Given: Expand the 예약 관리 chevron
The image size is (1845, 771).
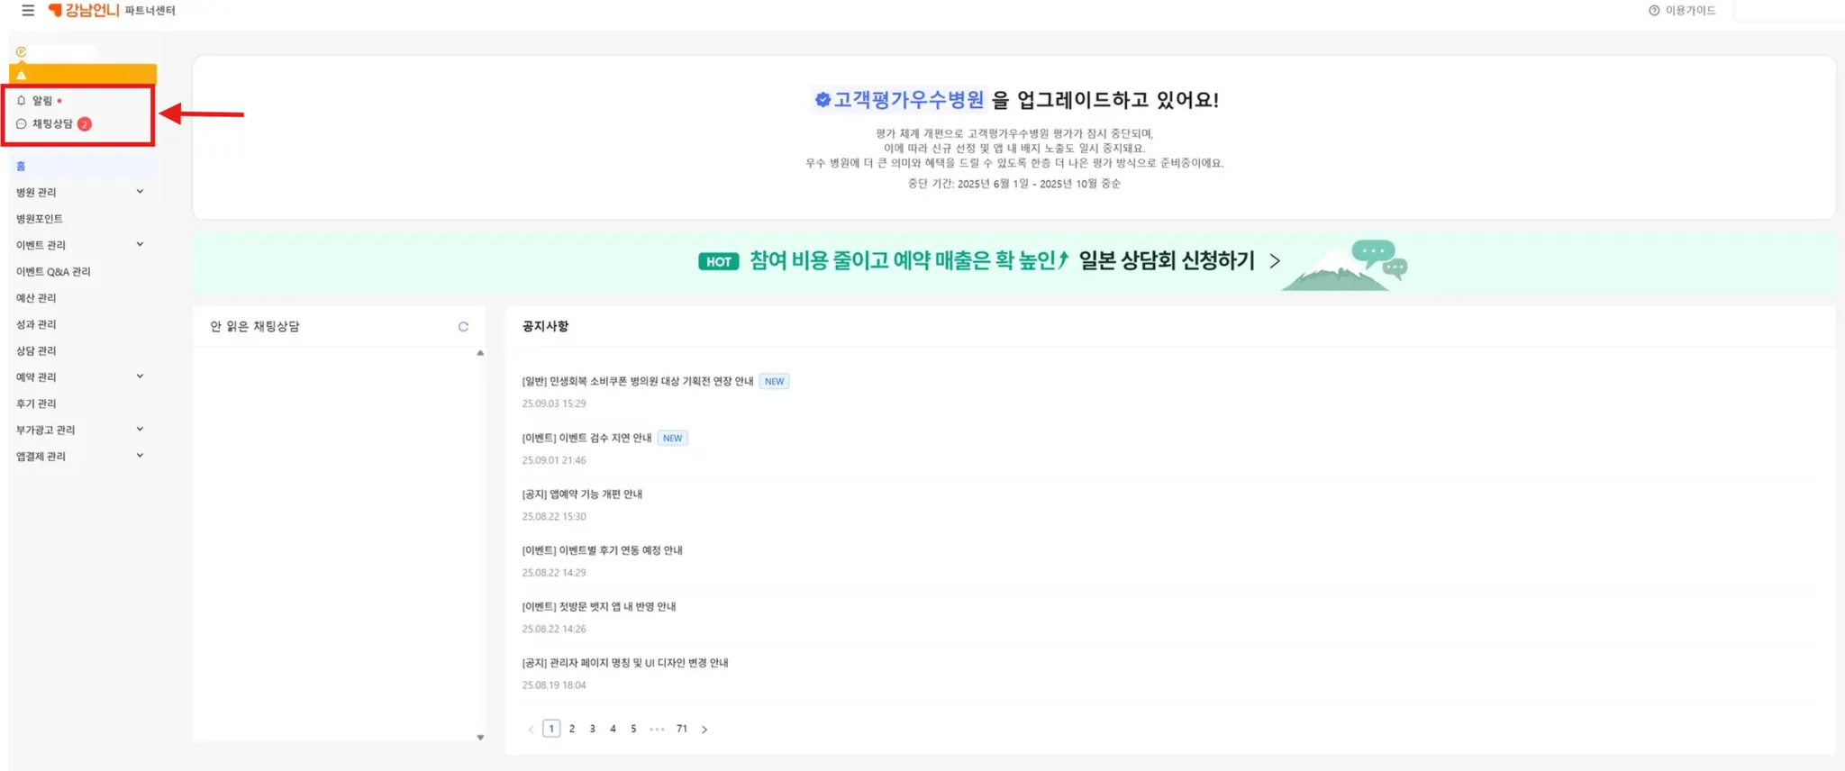Looking at the screenshot, I should point(140,376).
